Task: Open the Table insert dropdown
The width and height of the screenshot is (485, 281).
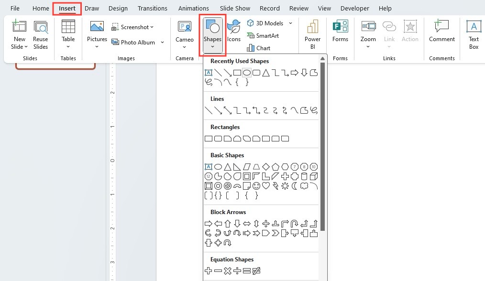Action: (x=68, y=34)
